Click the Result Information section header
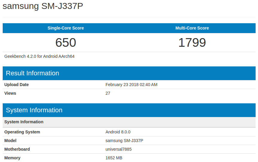 pos(33,73)
